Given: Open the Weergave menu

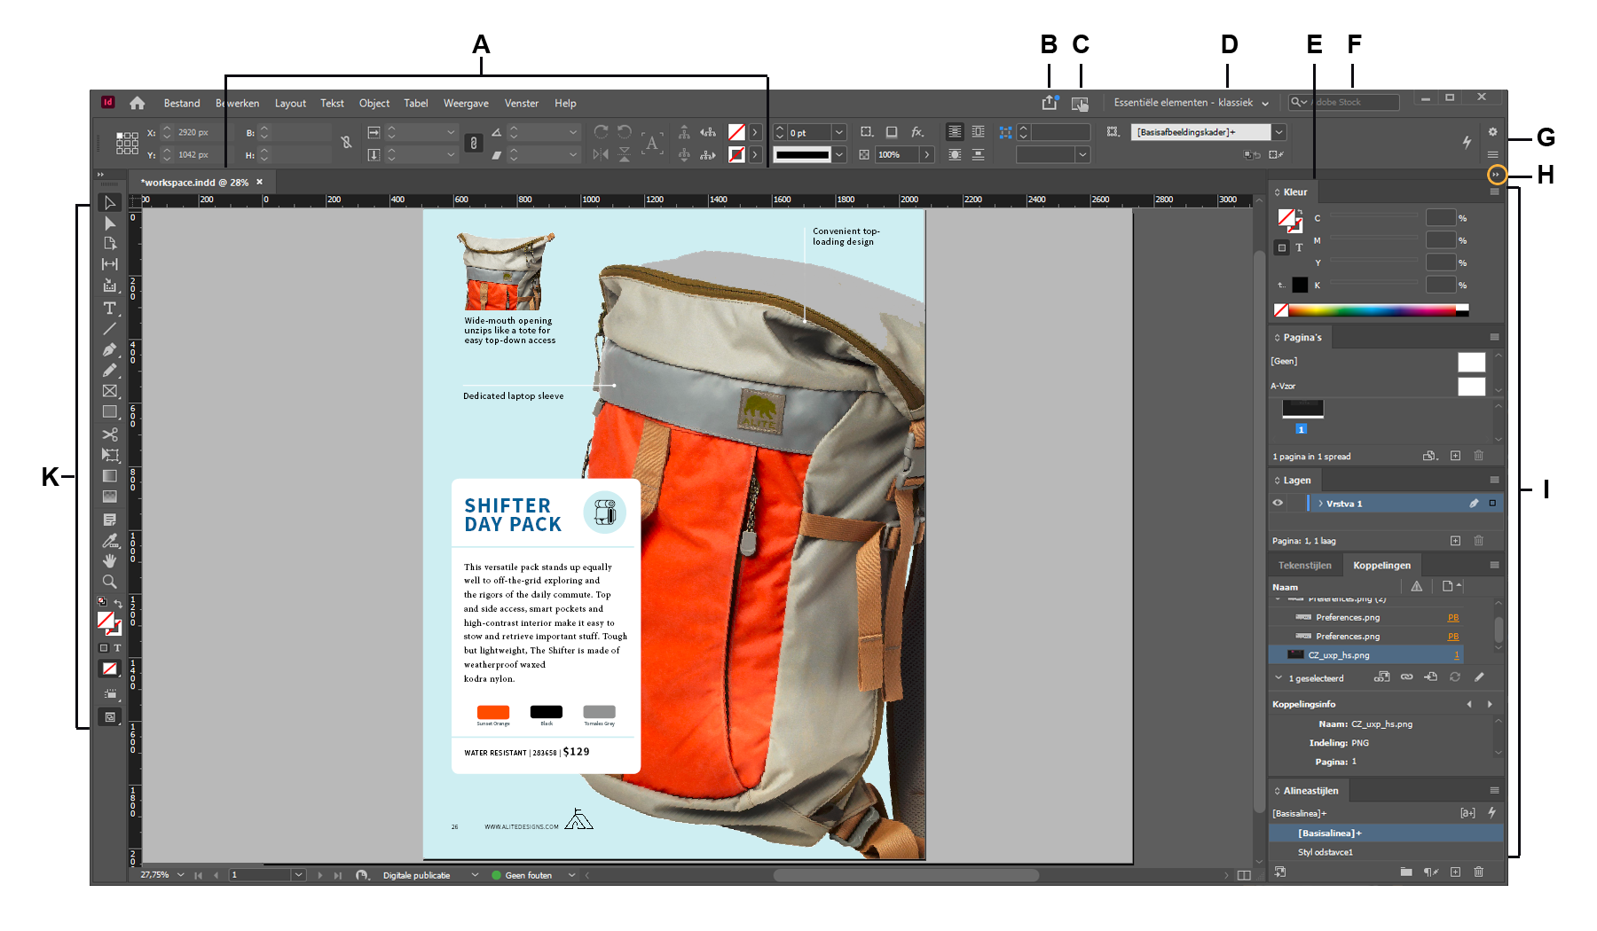Looking at the screenshot, I should point(466,103).
